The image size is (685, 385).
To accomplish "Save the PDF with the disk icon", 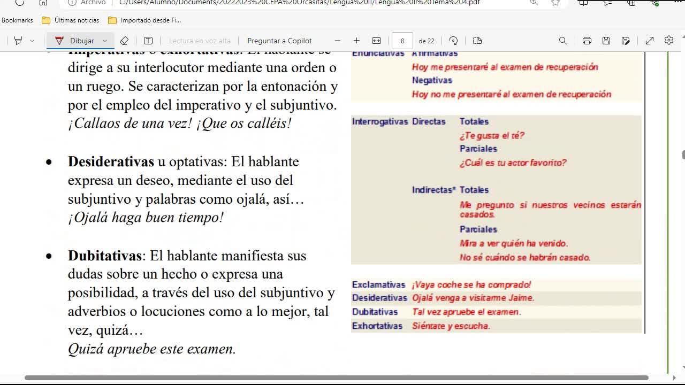I will 606,41.
